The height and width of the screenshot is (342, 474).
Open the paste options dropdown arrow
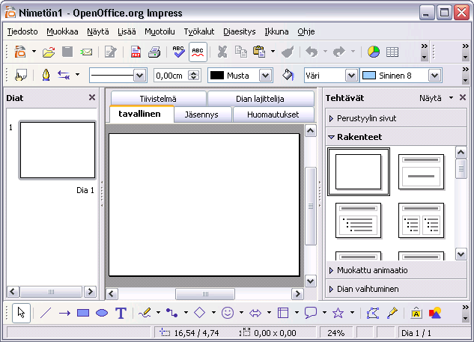273,52
